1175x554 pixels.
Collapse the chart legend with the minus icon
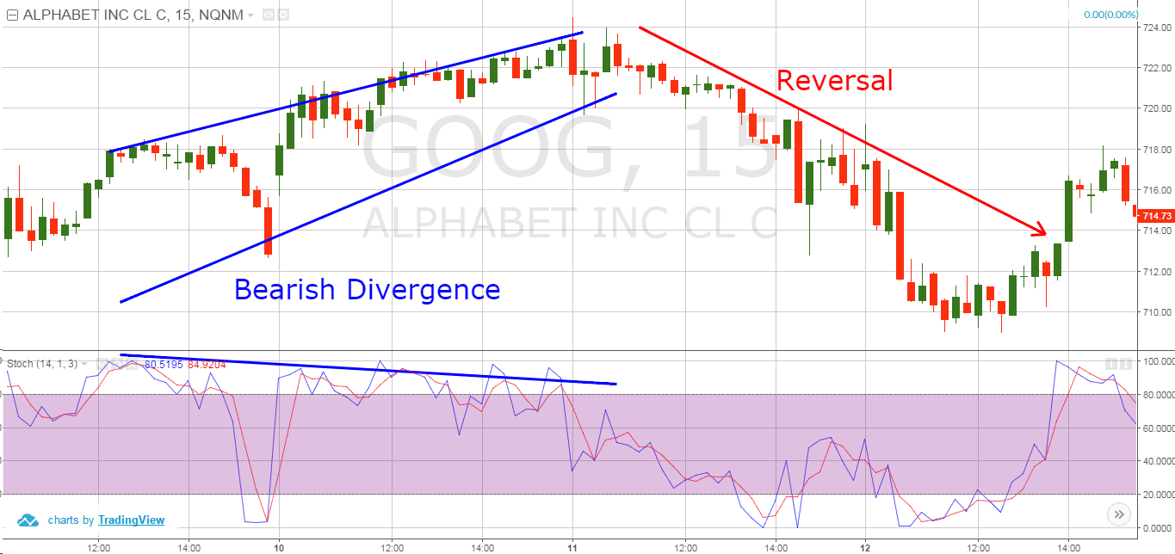pos(11,14)
